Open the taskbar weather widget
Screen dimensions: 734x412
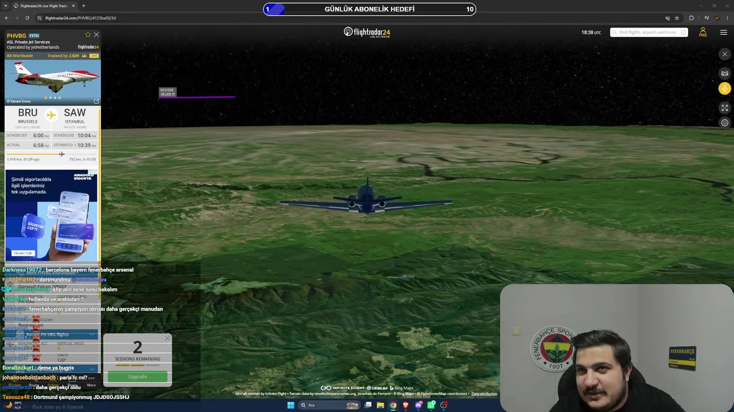[13, 405]
